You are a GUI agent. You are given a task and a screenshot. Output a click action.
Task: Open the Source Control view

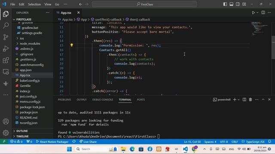point(6,37)
